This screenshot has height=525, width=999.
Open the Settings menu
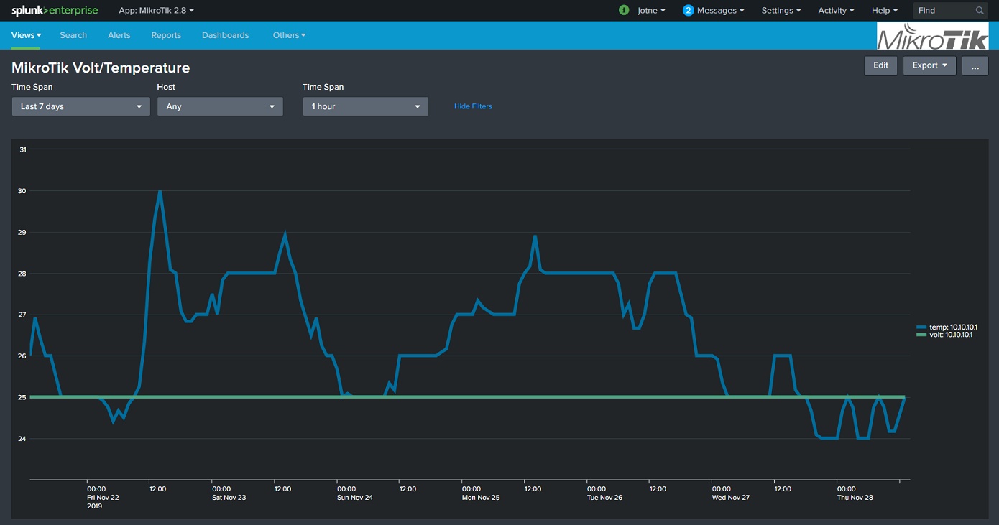tap(781, 11)
